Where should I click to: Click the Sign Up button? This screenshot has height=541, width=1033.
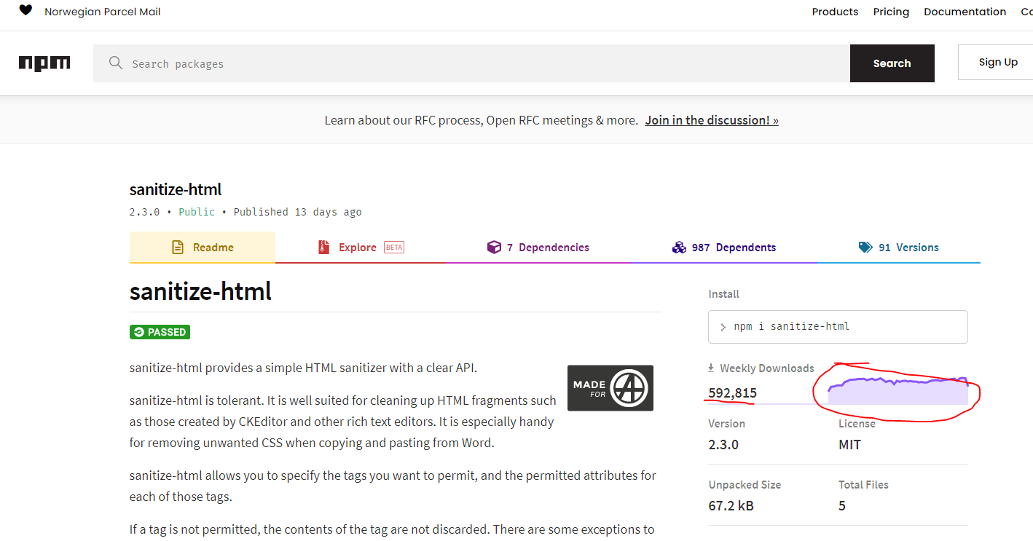coord(997,62)
